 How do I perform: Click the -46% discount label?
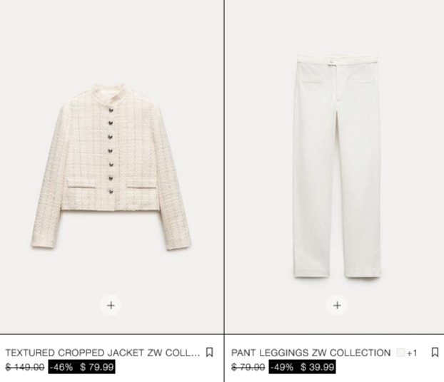coord(61,367)
